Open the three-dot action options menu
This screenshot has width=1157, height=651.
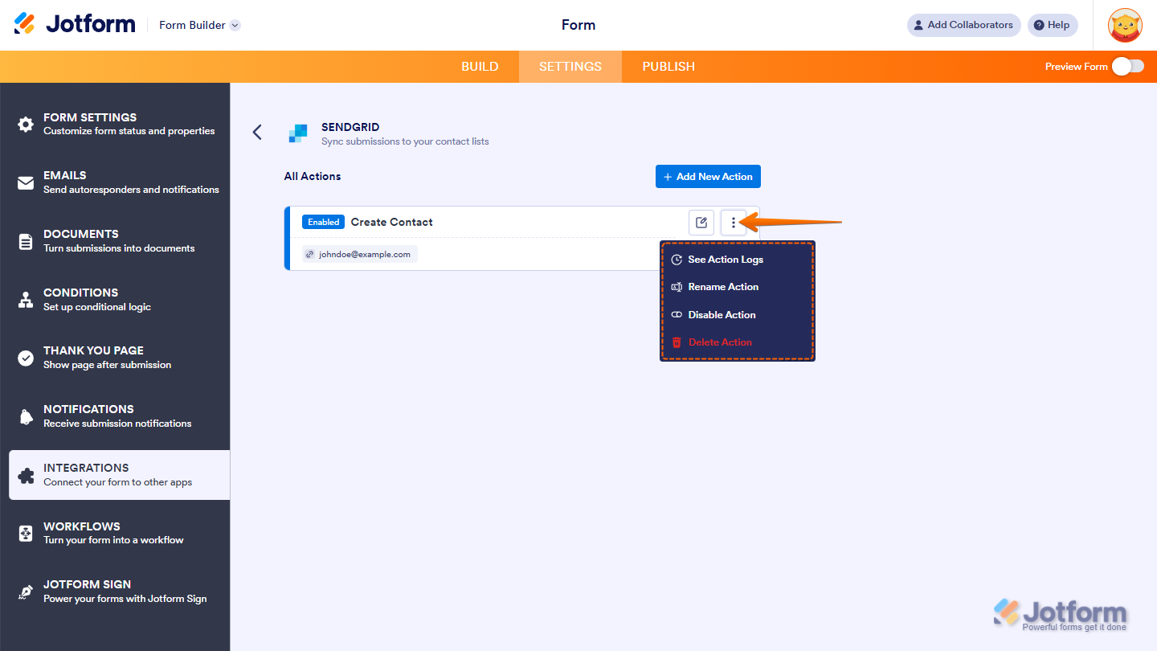pos(733,223)
